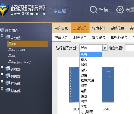Click the 研发部 group monitor icon

(x=8, y=68)
